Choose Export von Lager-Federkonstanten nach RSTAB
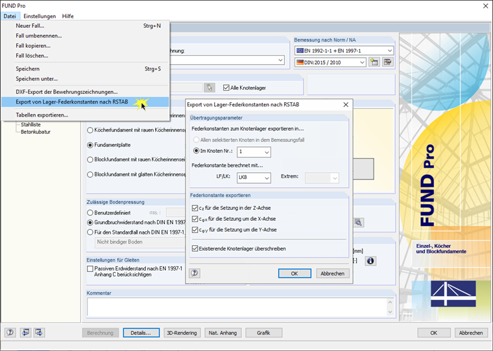 coord(85,102)
